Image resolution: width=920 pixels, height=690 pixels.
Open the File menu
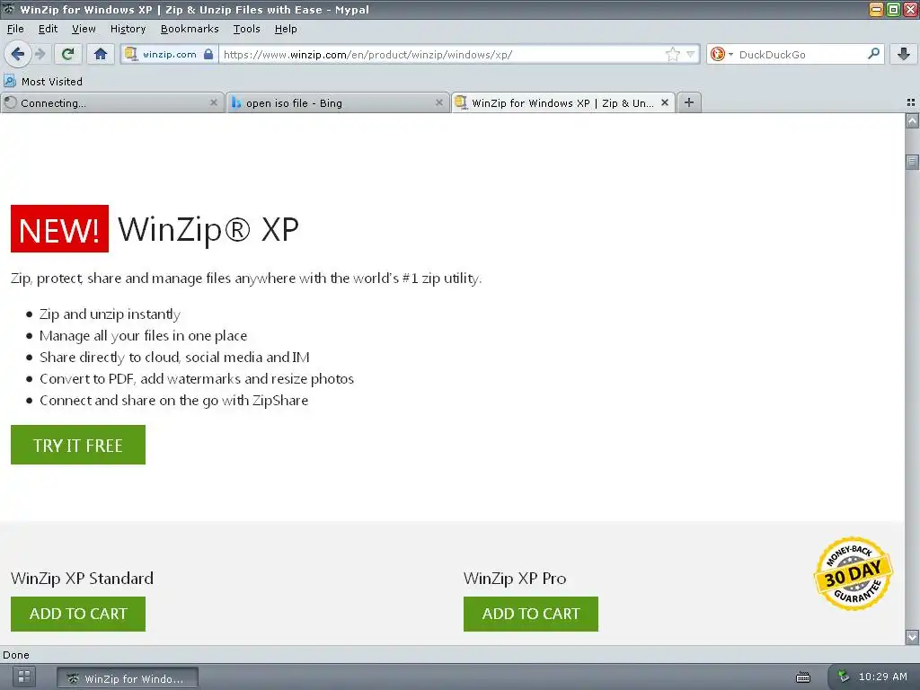coord(15,29)
